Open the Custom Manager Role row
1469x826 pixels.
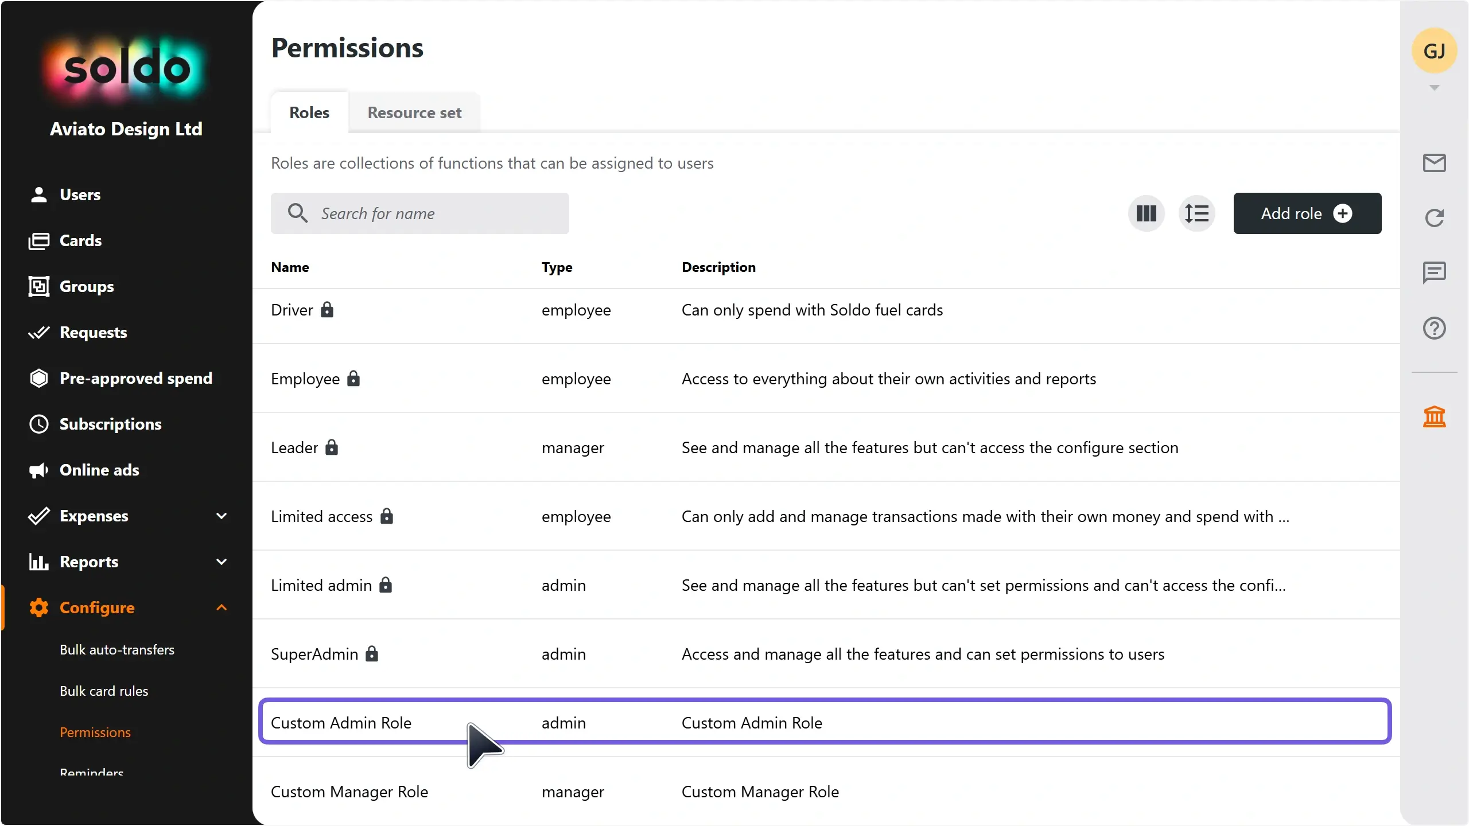[x=825, y=791]
